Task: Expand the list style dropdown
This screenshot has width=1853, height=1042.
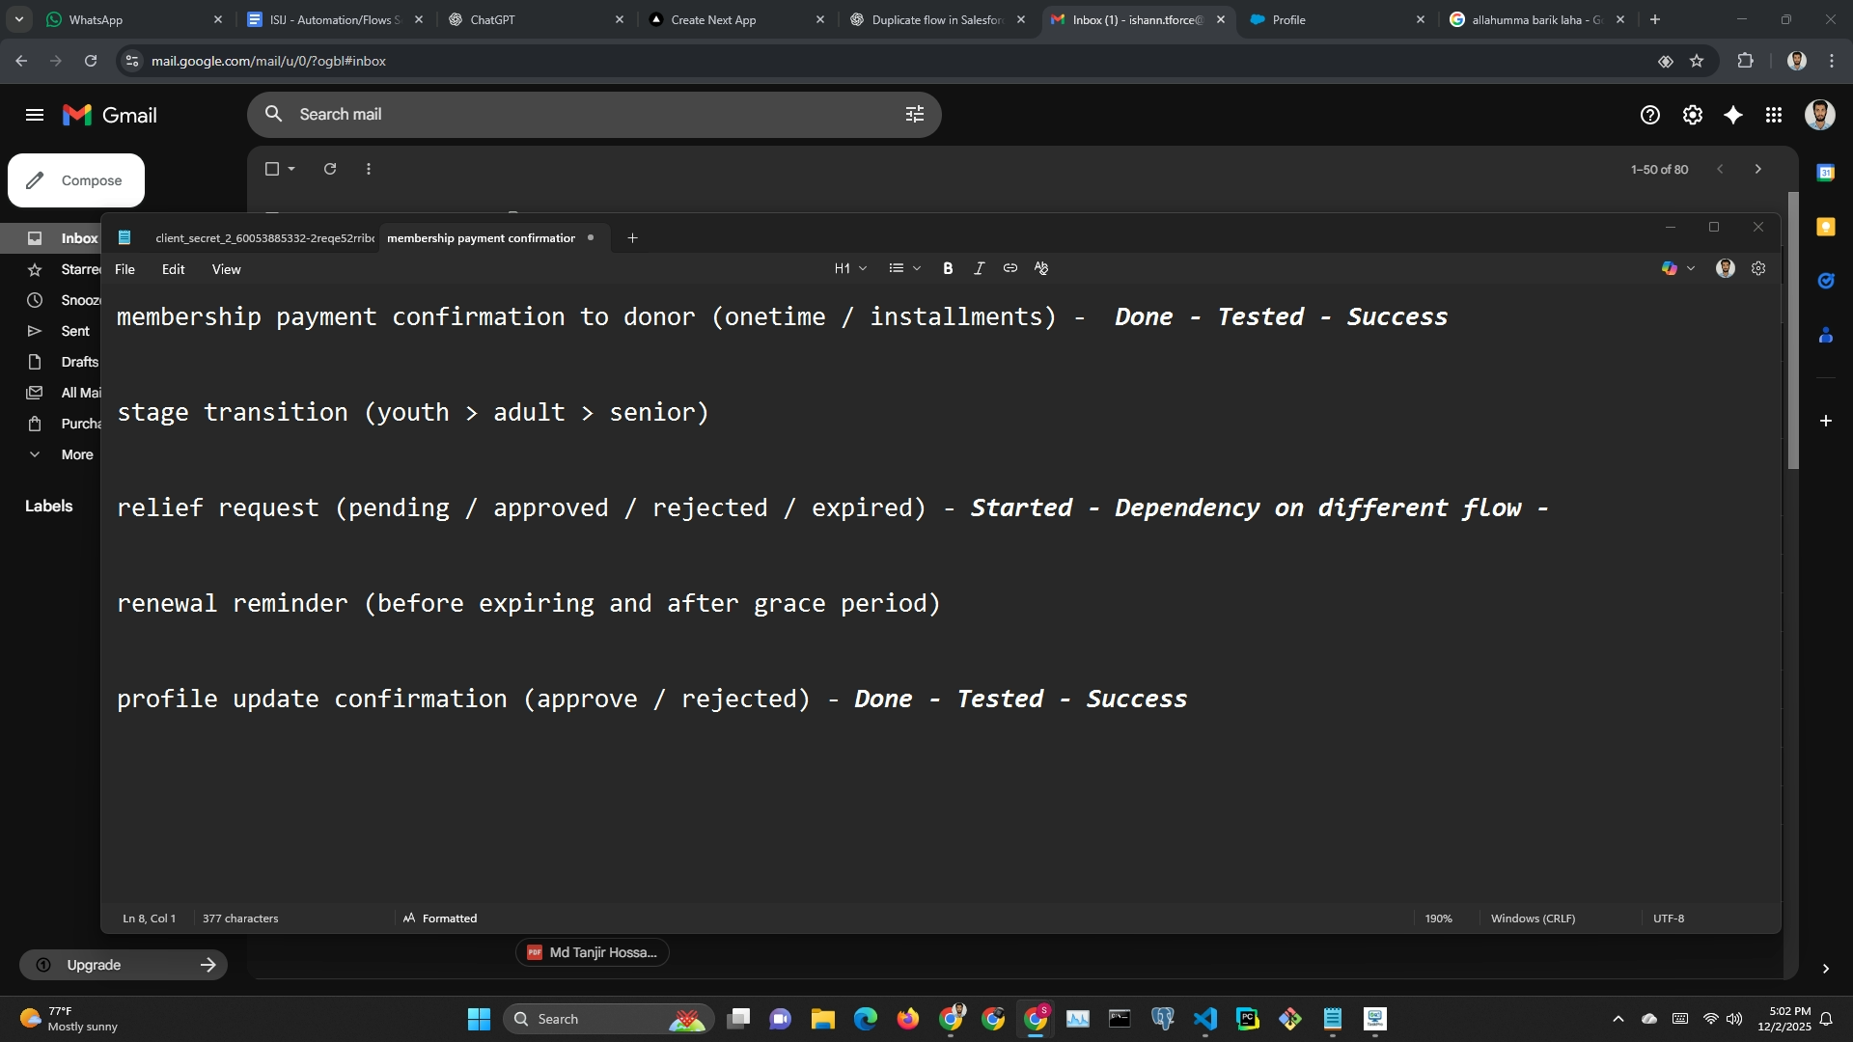Action: coord(904,269)
